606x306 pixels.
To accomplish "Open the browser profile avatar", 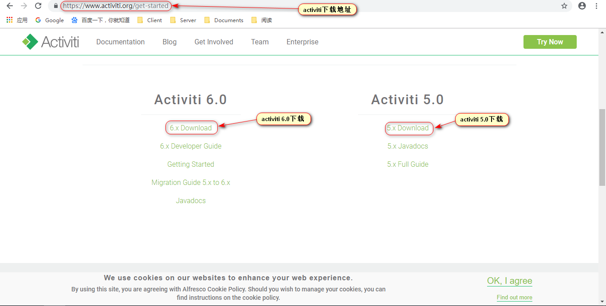I will pyautogui.click(x=582, y=6).
